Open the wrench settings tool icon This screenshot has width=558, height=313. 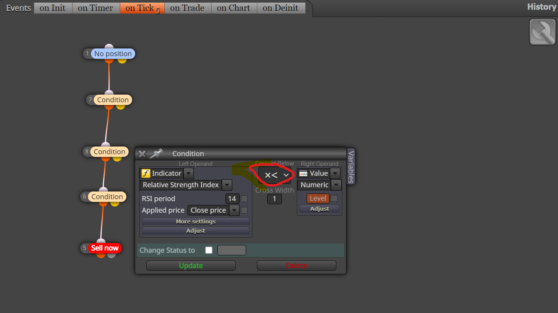pyautogui.click(x=542, y=32)
